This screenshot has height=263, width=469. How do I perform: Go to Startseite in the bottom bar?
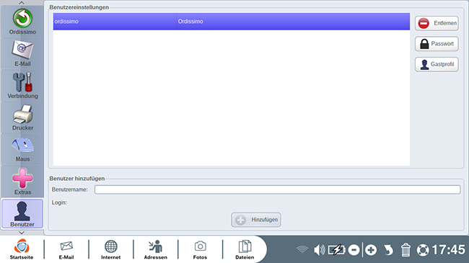tap(22, 249)
